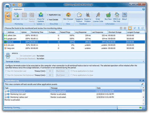The image size is (149, 113).
Task: Click the status bar activity indicator
Action: coord(140,108)
